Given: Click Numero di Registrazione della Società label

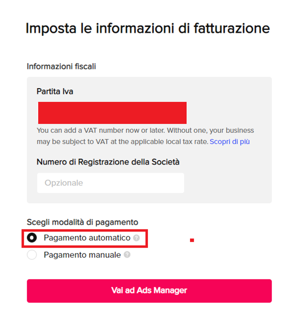Looking at the screenshot, I should point(108,162).
